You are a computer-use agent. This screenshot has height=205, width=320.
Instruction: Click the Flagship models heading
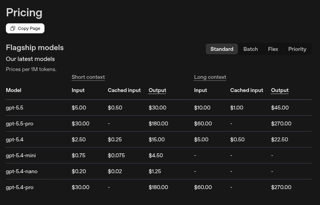pyautogui.click(x=35, y=48)
